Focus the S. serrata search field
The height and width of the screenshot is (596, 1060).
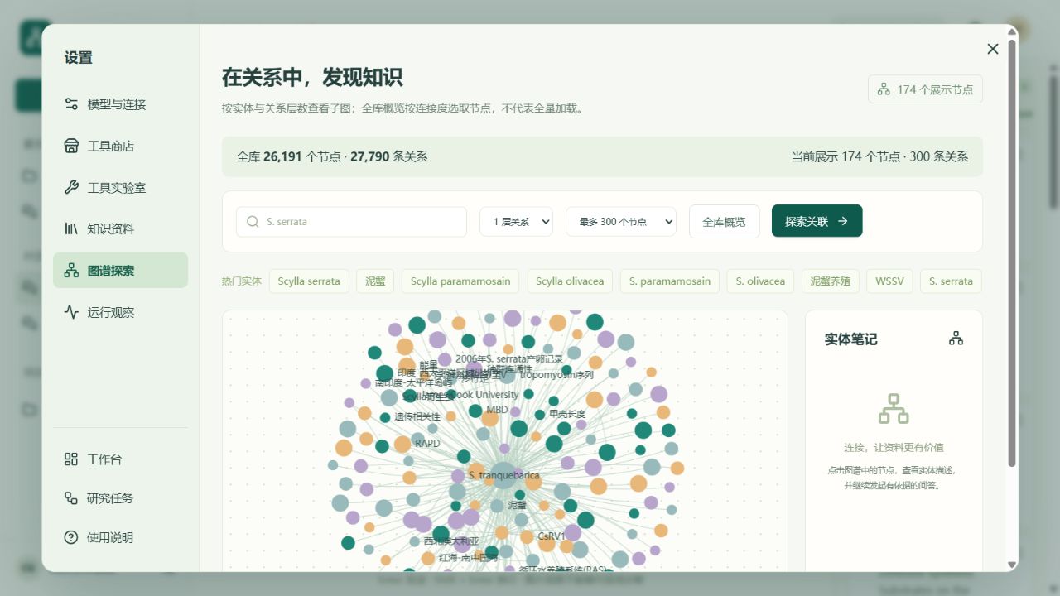tap(351, 222)
